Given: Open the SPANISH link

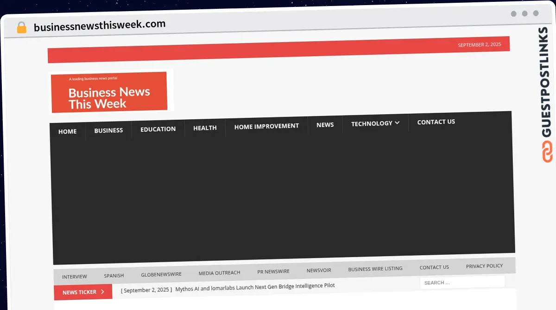Looking at the screenshot, I should click(114, 275).
